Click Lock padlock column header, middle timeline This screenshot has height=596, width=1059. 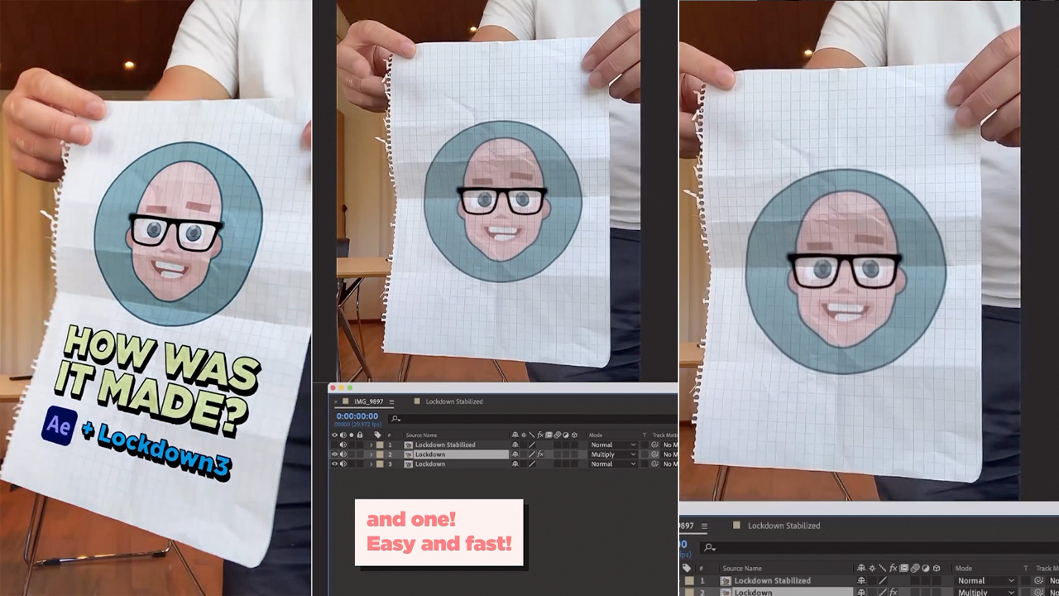pos(360,435)
